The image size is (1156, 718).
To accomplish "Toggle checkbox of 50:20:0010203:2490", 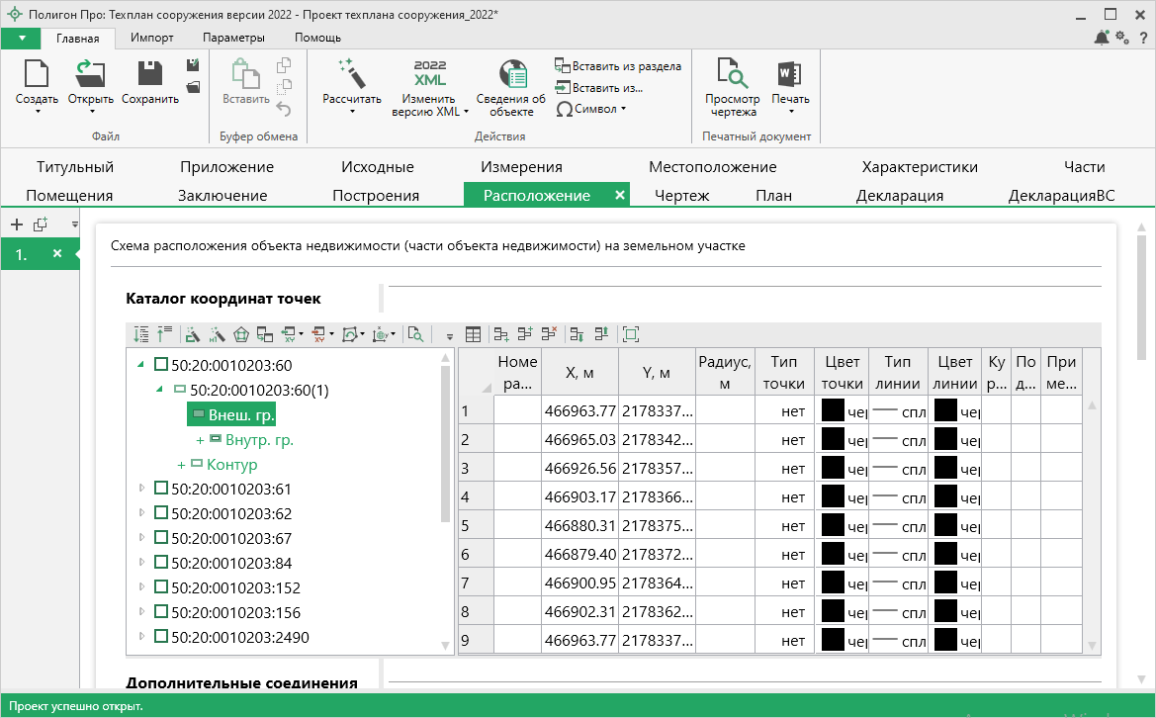I will point(161,637).
